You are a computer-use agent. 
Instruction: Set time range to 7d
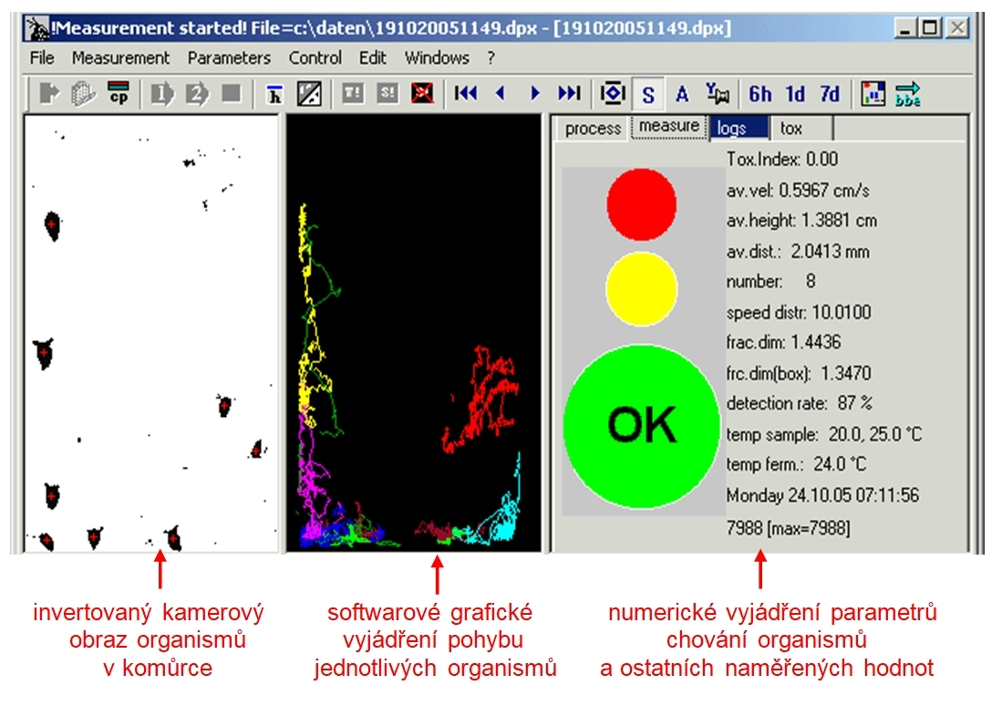point(829,94)
